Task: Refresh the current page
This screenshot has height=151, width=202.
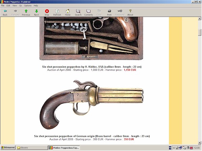Action: [57, 13]
